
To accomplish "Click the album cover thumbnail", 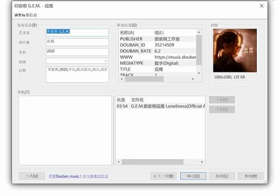I will [x=235, y=50].
